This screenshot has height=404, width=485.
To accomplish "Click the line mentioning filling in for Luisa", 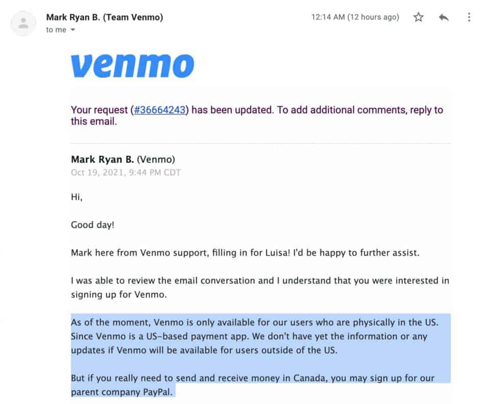I will tap(245, 253).
